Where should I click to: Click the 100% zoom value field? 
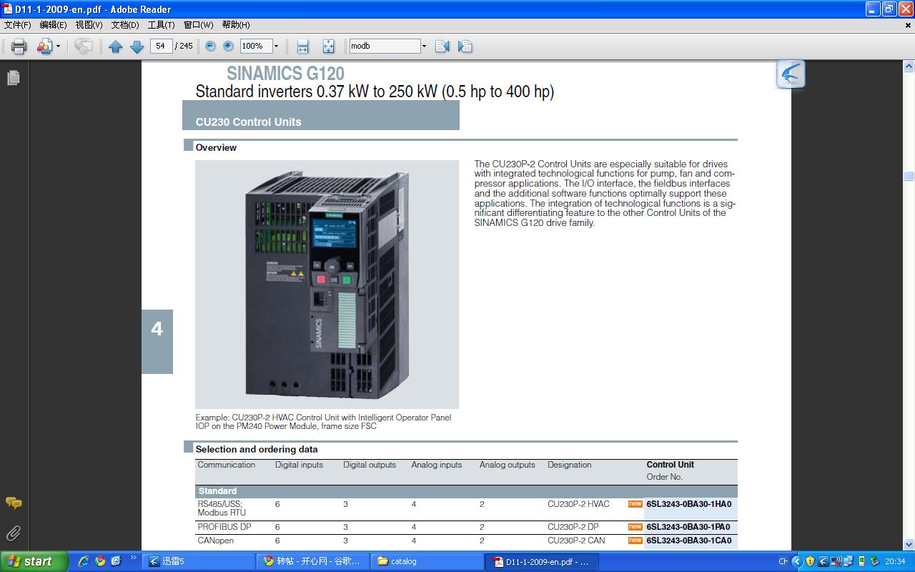[x=255, y=46]
